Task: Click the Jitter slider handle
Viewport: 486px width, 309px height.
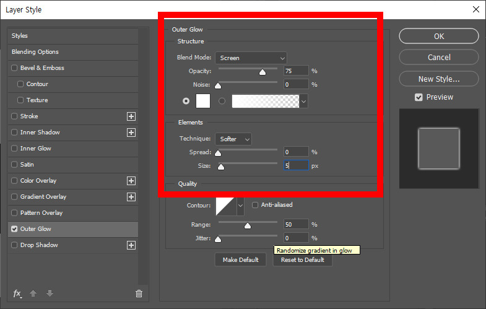Action: point(218,240)
